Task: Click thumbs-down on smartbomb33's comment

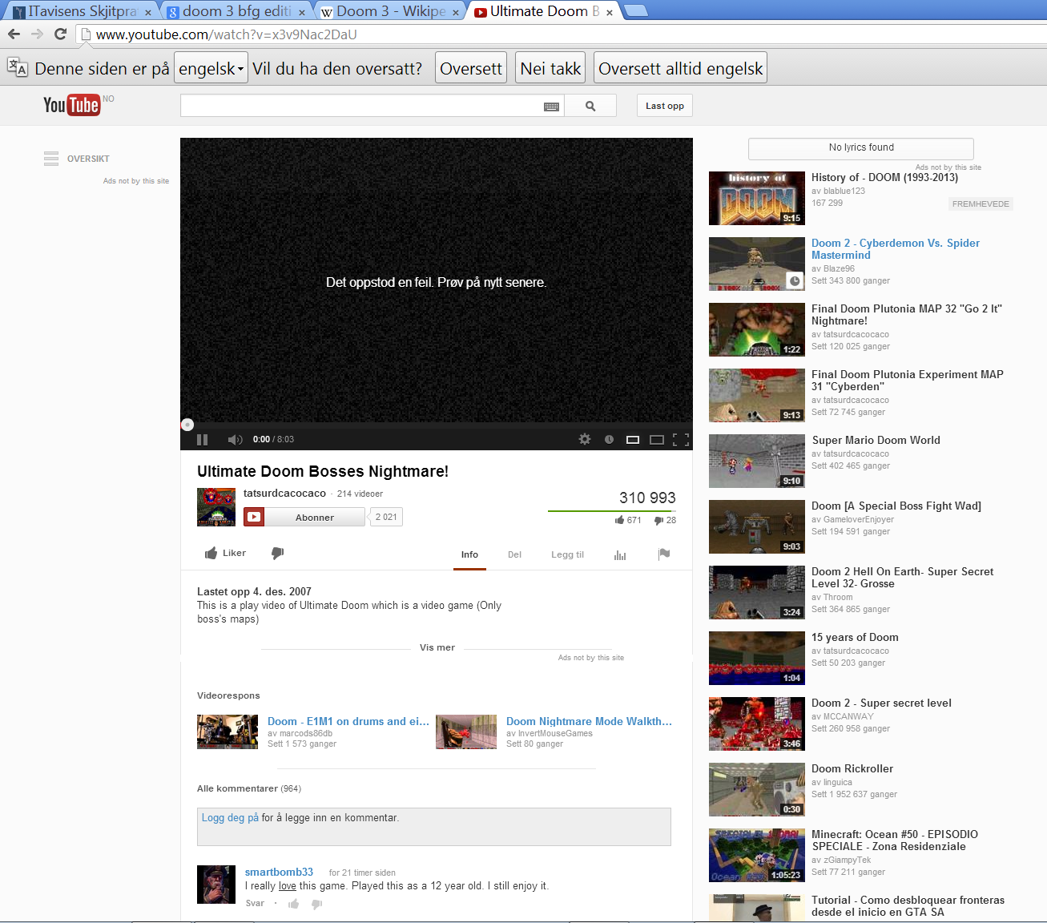Action: click(x=316, y=904)
